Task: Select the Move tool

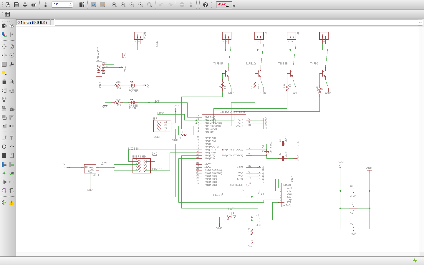Action: tap(4, 47)
